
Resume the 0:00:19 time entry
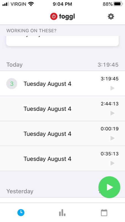pos(113,138)
